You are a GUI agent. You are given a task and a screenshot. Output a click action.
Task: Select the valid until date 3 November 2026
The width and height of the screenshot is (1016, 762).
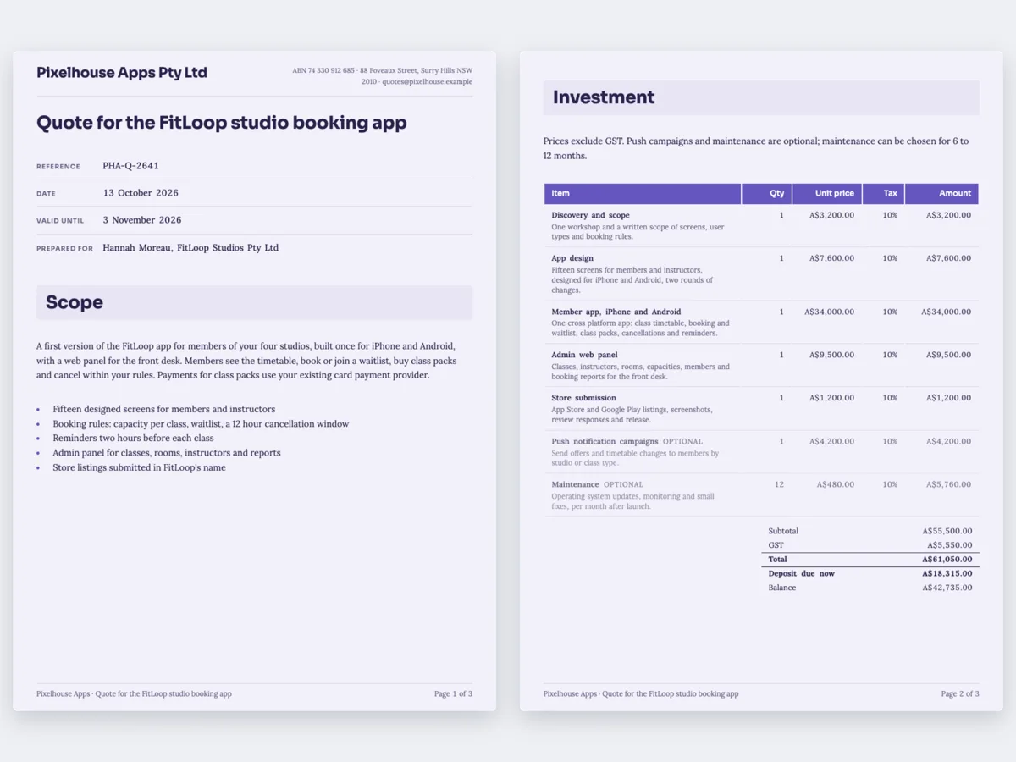pyautogui.click(x=142, y=220)
